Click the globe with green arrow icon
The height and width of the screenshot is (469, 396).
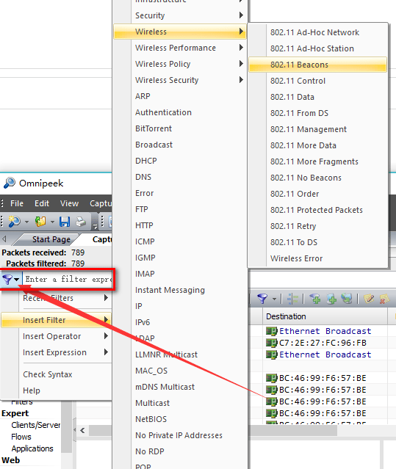(347, 299)
